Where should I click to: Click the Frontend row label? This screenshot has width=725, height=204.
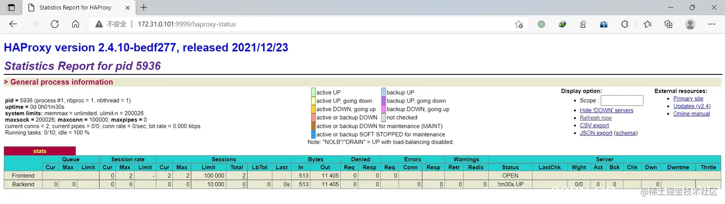[x=23, y=176]
